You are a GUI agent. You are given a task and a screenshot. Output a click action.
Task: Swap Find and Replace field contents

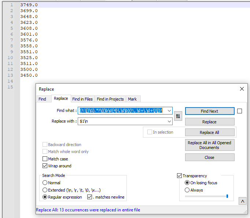tap(178, 116)
